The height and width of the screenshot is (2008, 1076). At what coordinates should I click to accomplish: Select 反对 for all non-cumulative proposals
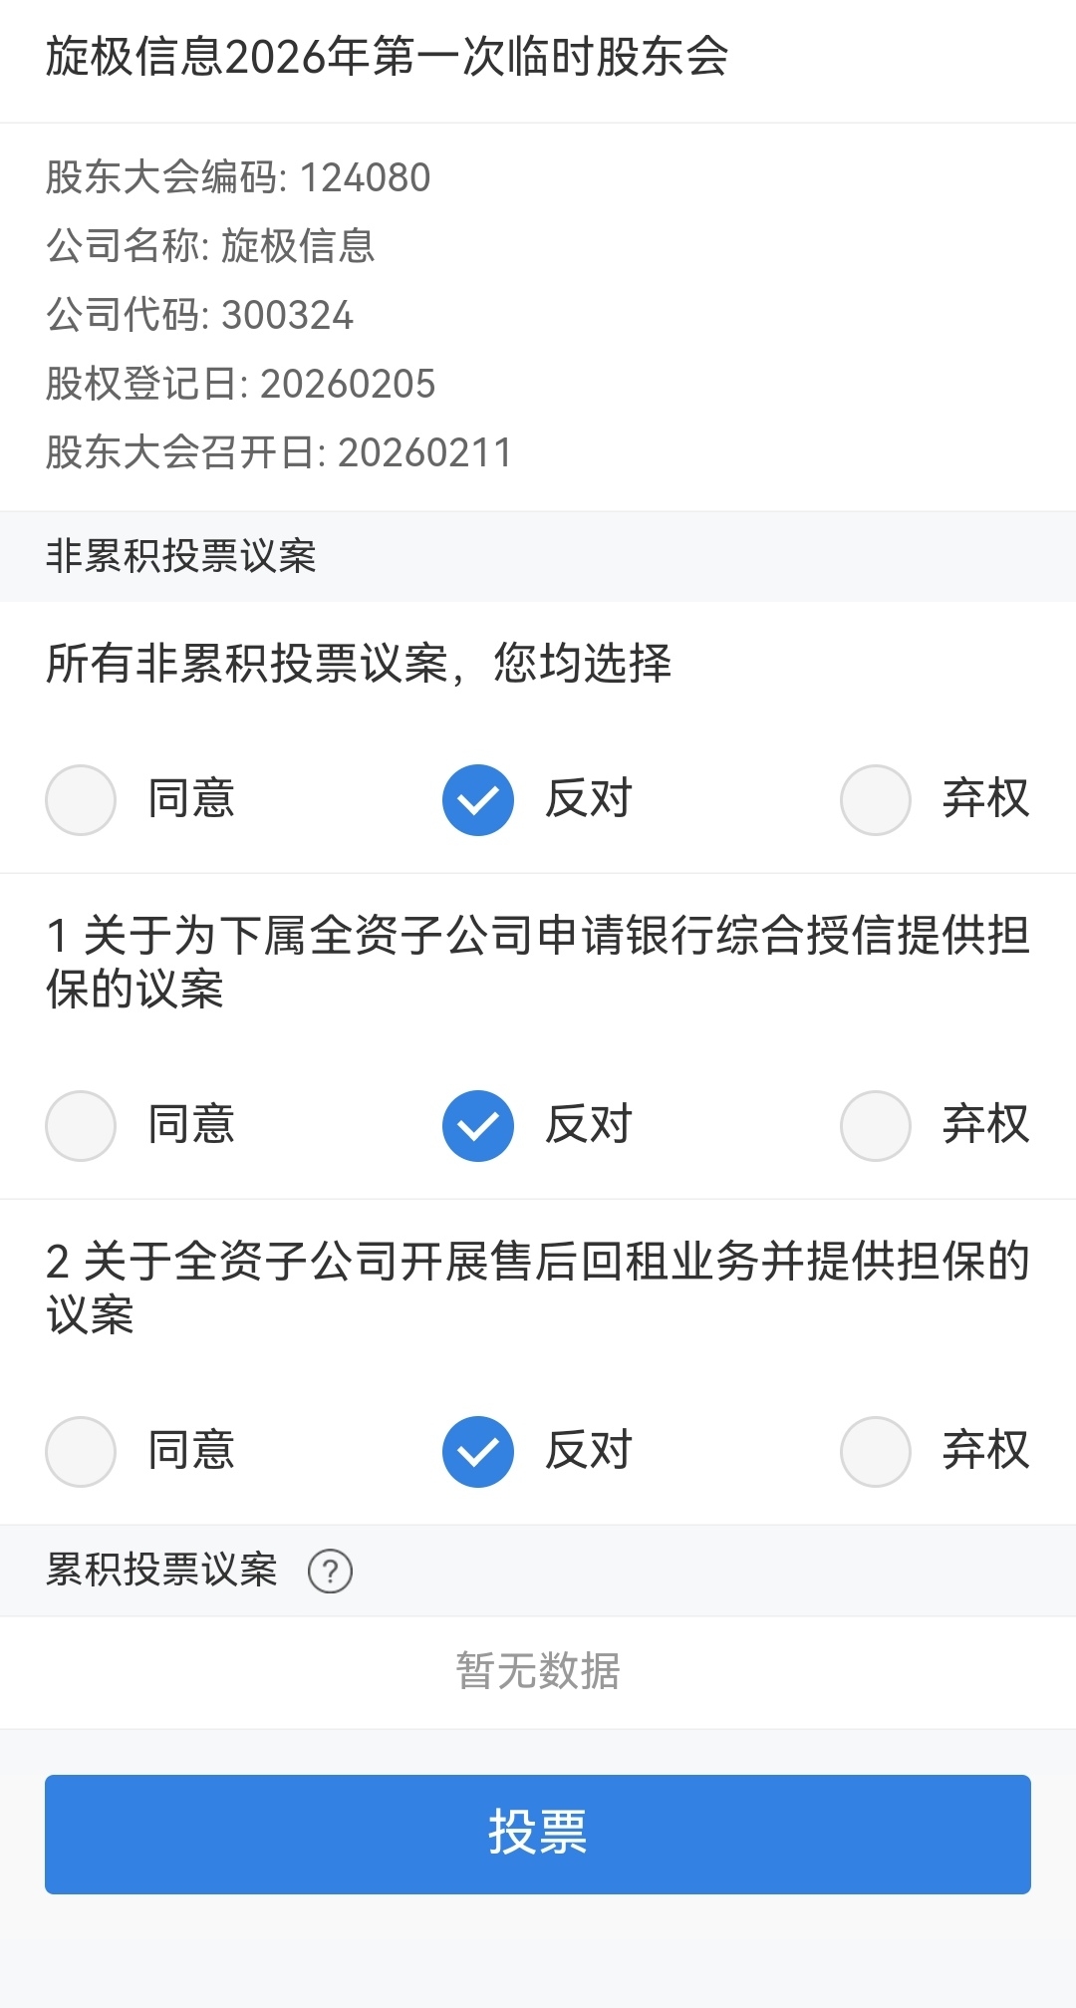478,799
